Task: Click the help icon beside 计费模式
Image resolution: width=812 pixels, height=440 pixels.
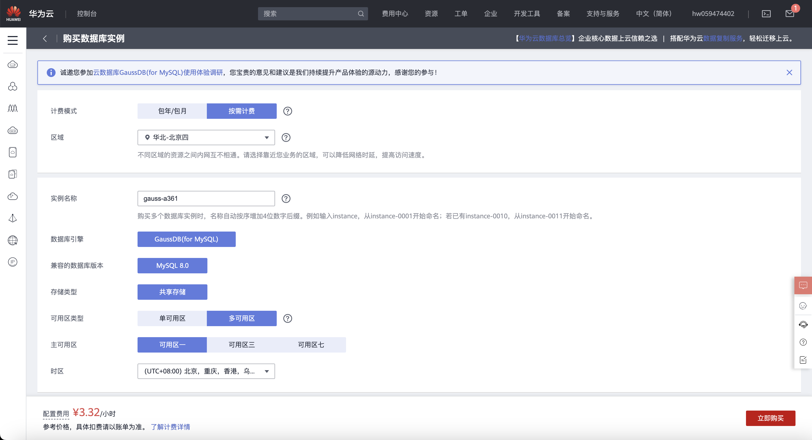Action: click(287, 111)
